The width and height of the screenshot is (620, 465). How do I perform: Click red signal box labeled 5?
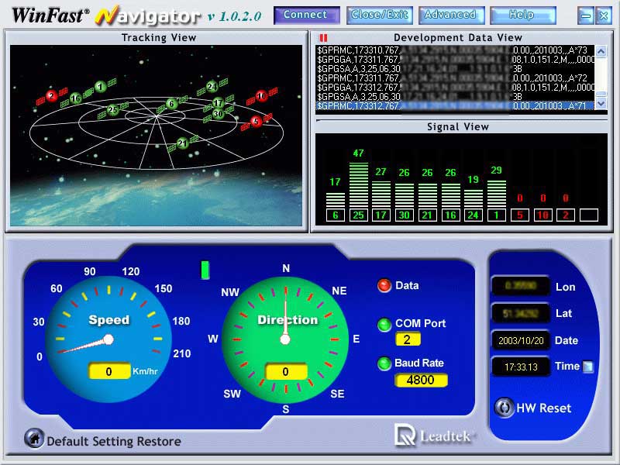tap(519, 215)
